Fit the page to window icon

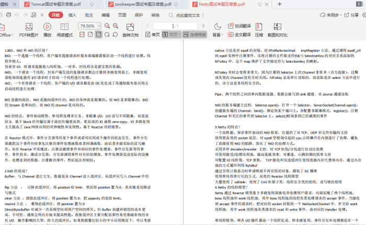(90, 35)
